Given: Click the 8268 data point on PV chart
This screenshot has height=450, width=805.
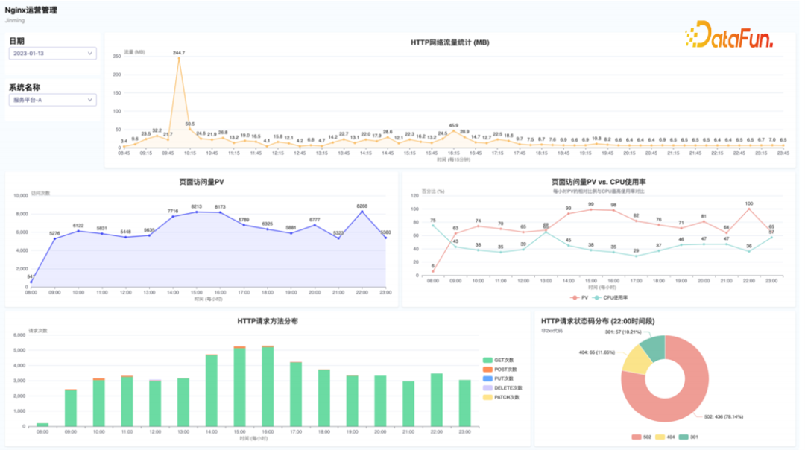Looking at the screenshot, I should click(x=362, y=212).
